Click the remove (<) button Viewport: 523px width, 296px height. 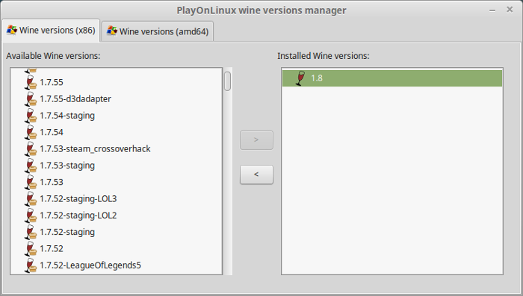coord(256,174)
